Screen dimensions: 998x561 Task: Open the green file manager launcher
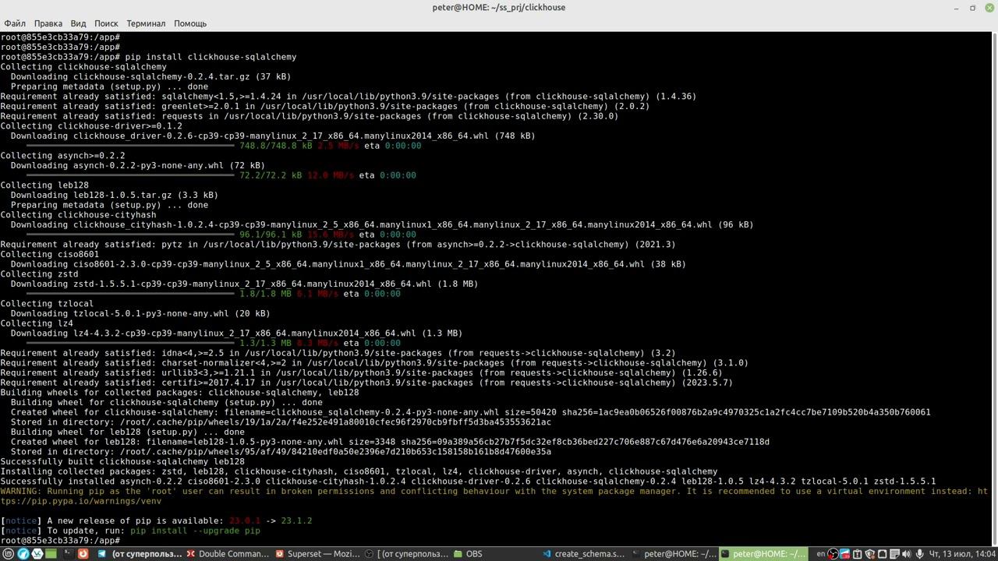pyautogui.click(x=51, y=553)
